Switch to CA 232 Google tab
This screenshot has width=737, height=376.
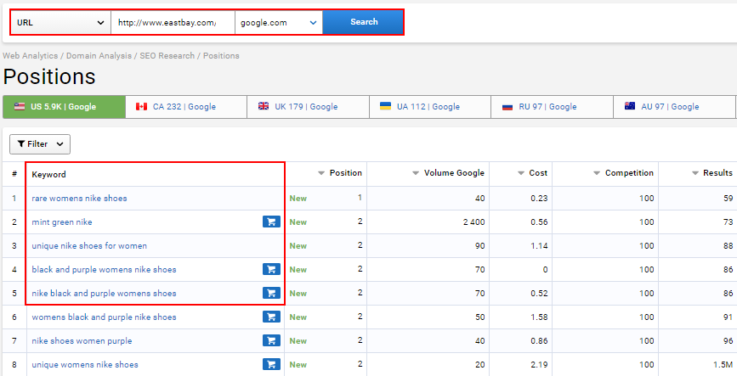coord(186,107)
